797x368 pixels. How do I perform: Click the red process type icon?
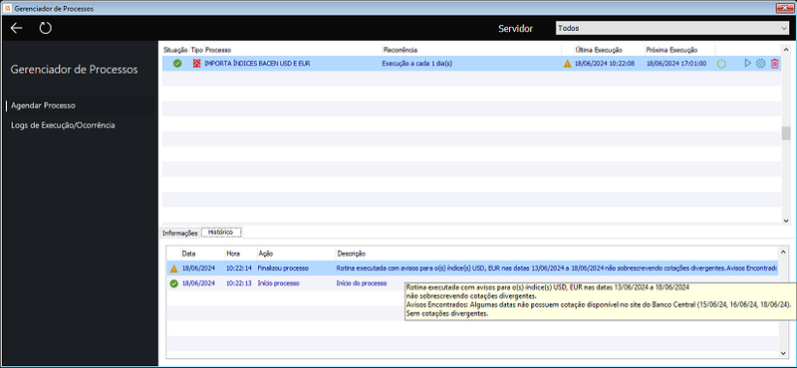click(x=196, y=64)
